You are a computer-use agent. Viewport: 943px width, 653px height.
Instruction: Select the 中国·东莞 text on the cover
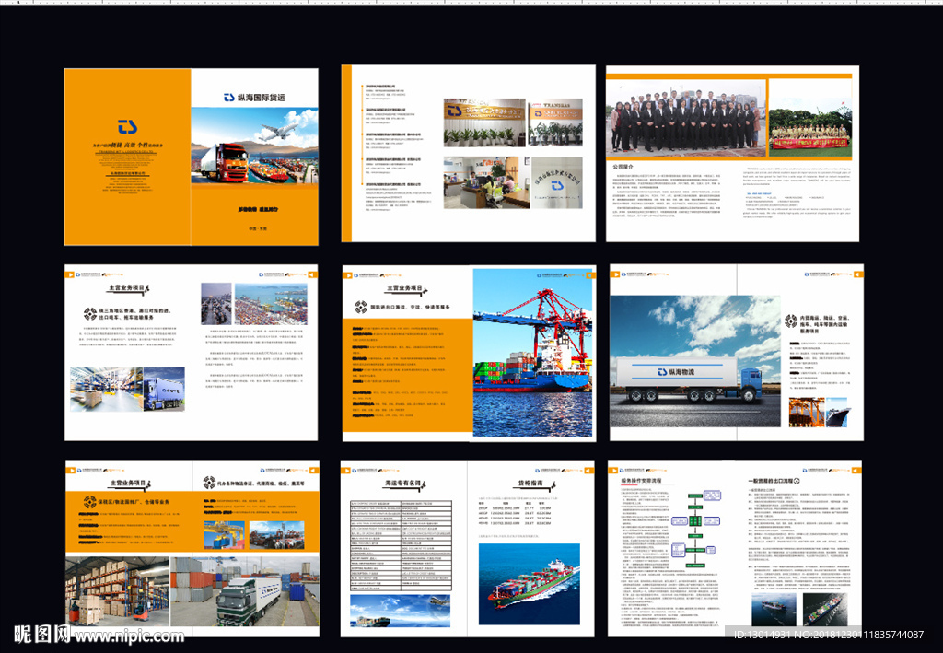tap(258, 229)
